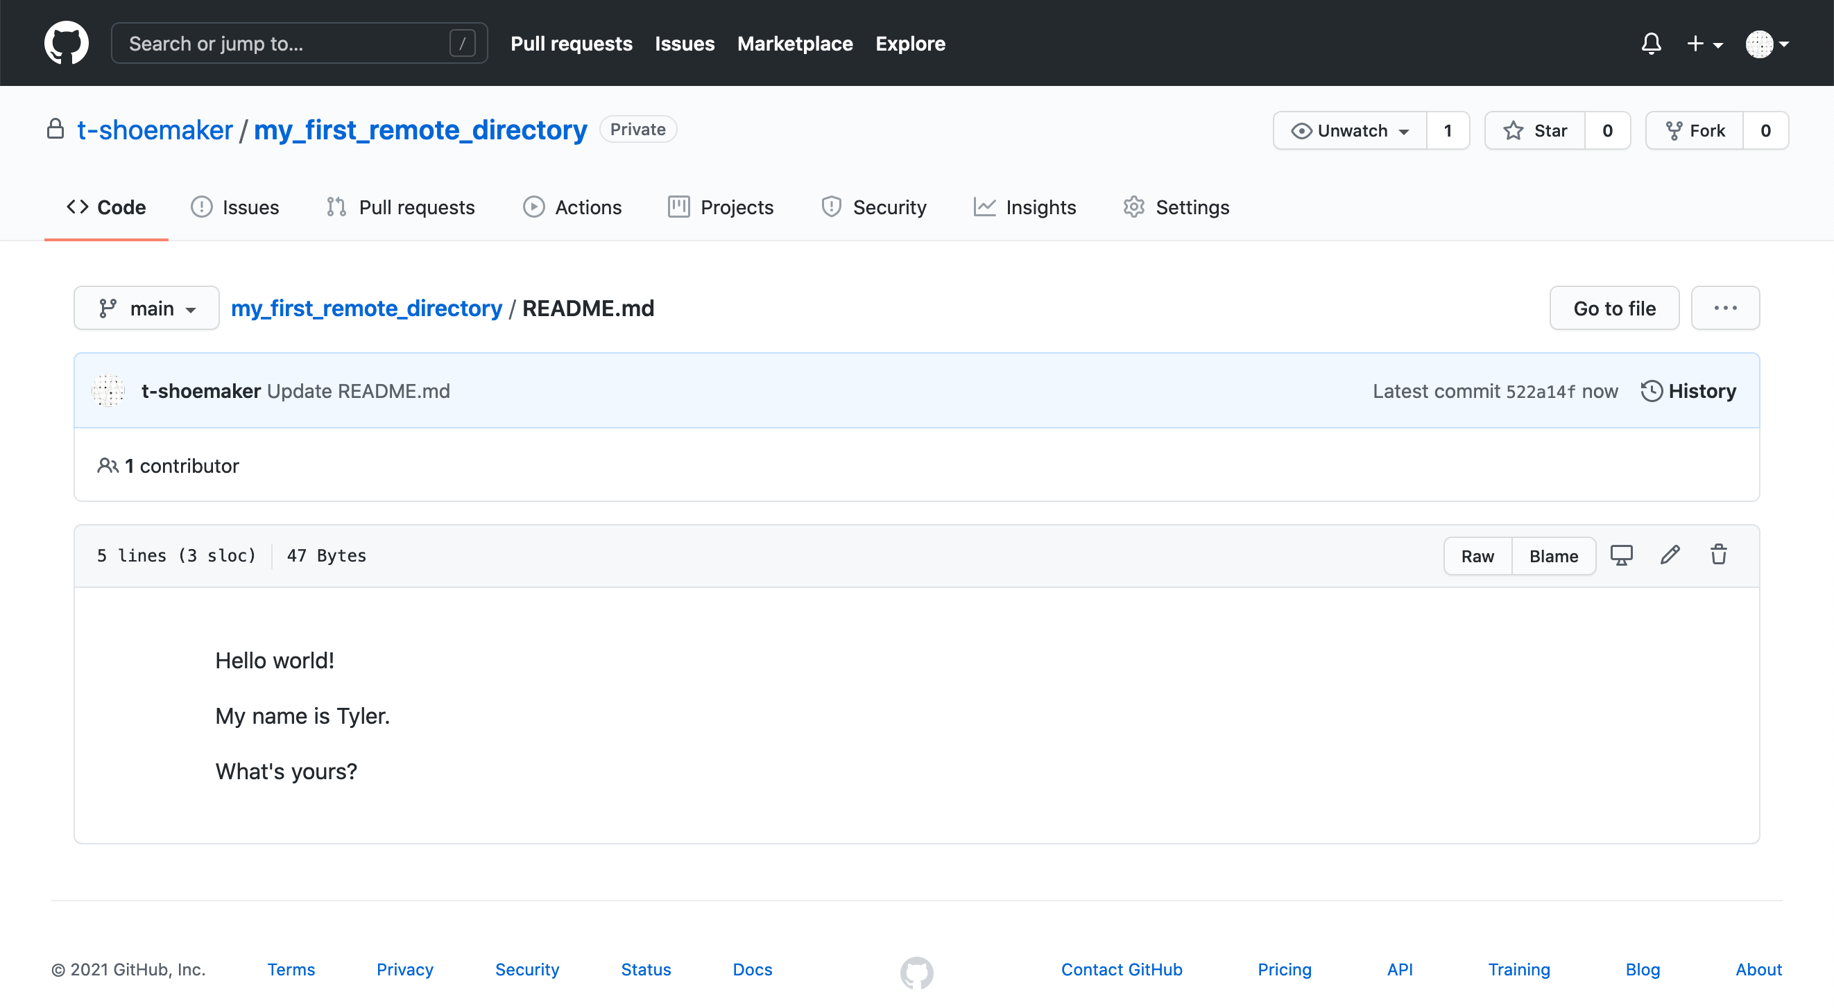View file History

1689,390
